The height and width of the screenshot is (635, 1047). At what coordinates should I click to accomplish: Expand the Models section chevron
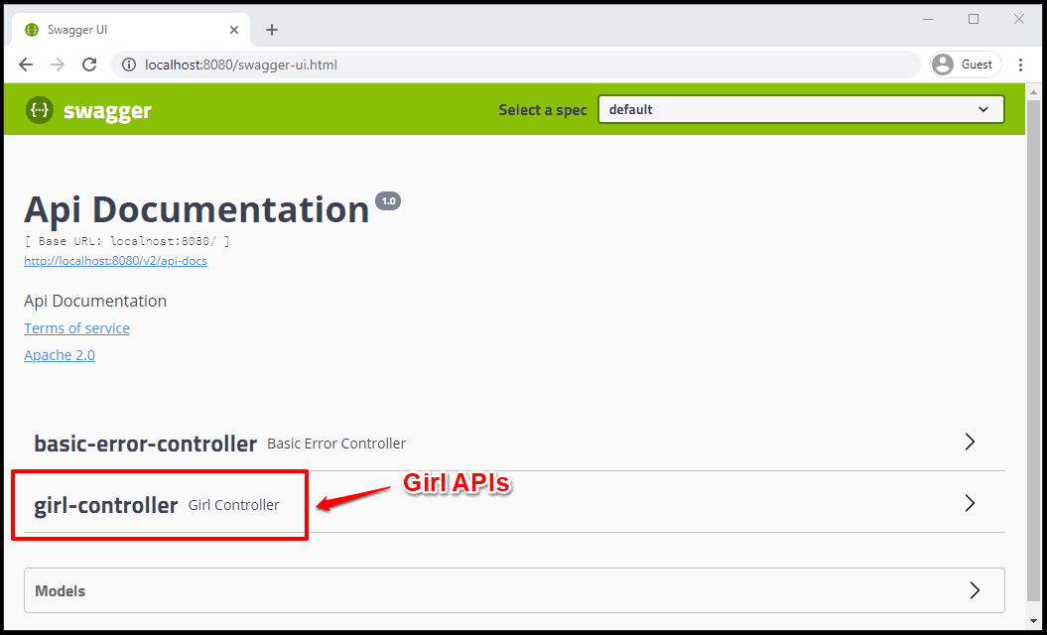[x=975, y=590]
